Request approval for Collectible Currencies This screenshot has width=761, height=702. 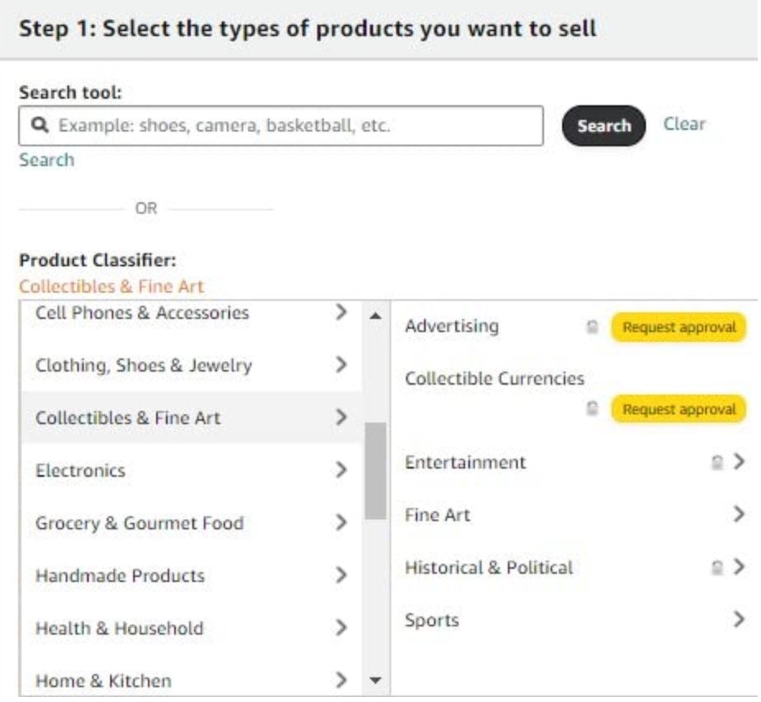pyautogui.click(x=679, y=409)
